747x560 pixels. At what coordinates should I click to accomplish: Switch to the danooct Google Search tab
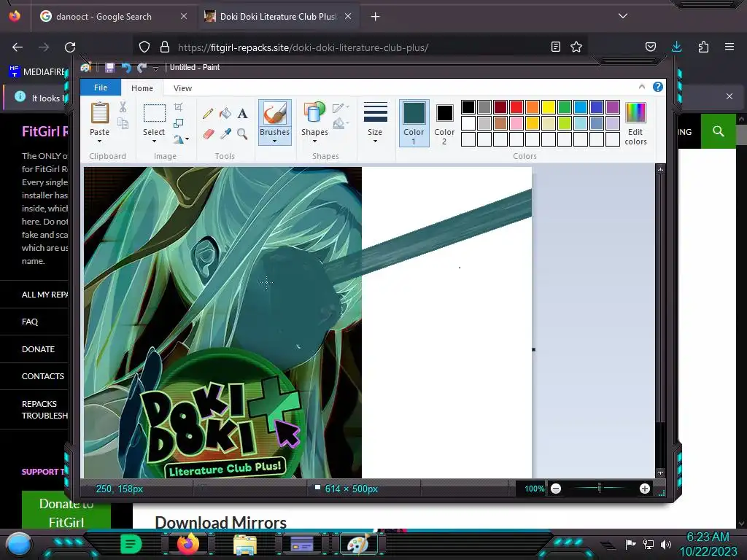(x=113, y=16)
